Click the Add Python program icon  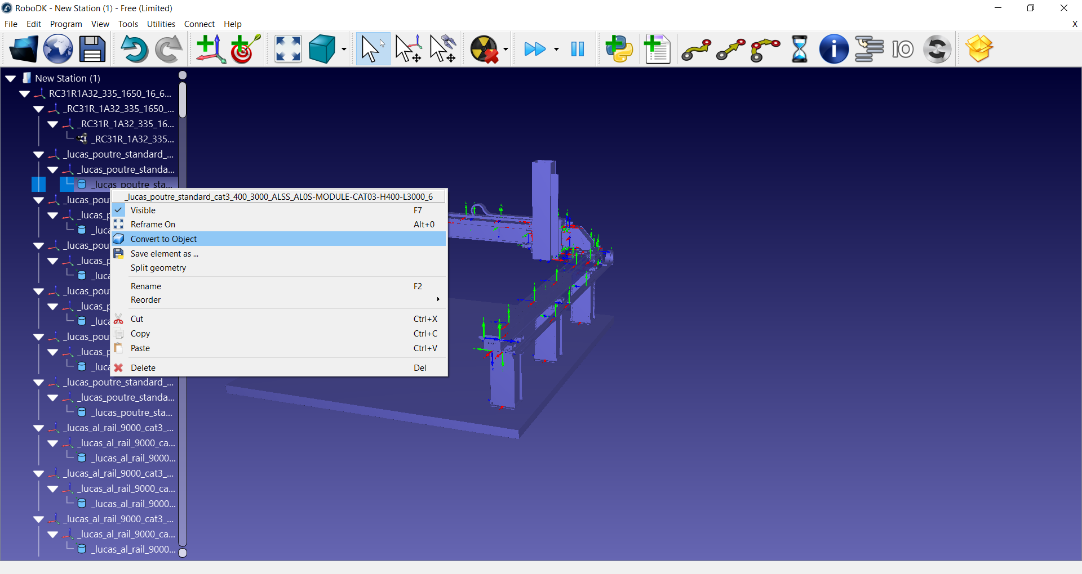pyautogui.click(x=619, y=50)
